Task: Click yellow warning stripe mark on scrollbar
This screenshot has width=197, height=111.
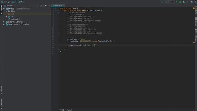Action: tap(194, 43)
